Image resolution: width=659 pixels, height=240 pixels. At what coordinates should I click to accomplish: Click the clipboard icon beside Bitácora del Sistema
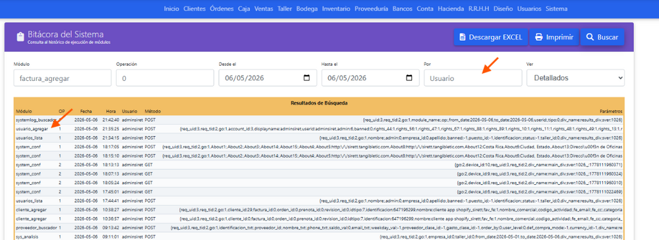coord(20,37)
